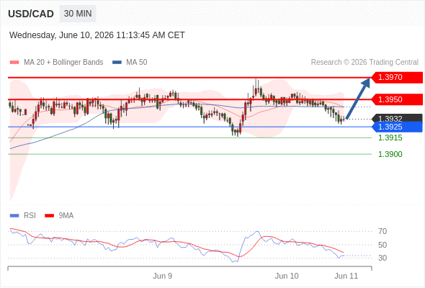The image size is (425, 288).
Task: Click the USD/CAD pair title
Action: click(31, 14)
